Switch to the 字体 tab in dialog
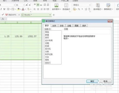The width and height of the screenshot is (119, 93). pos(62,26)
